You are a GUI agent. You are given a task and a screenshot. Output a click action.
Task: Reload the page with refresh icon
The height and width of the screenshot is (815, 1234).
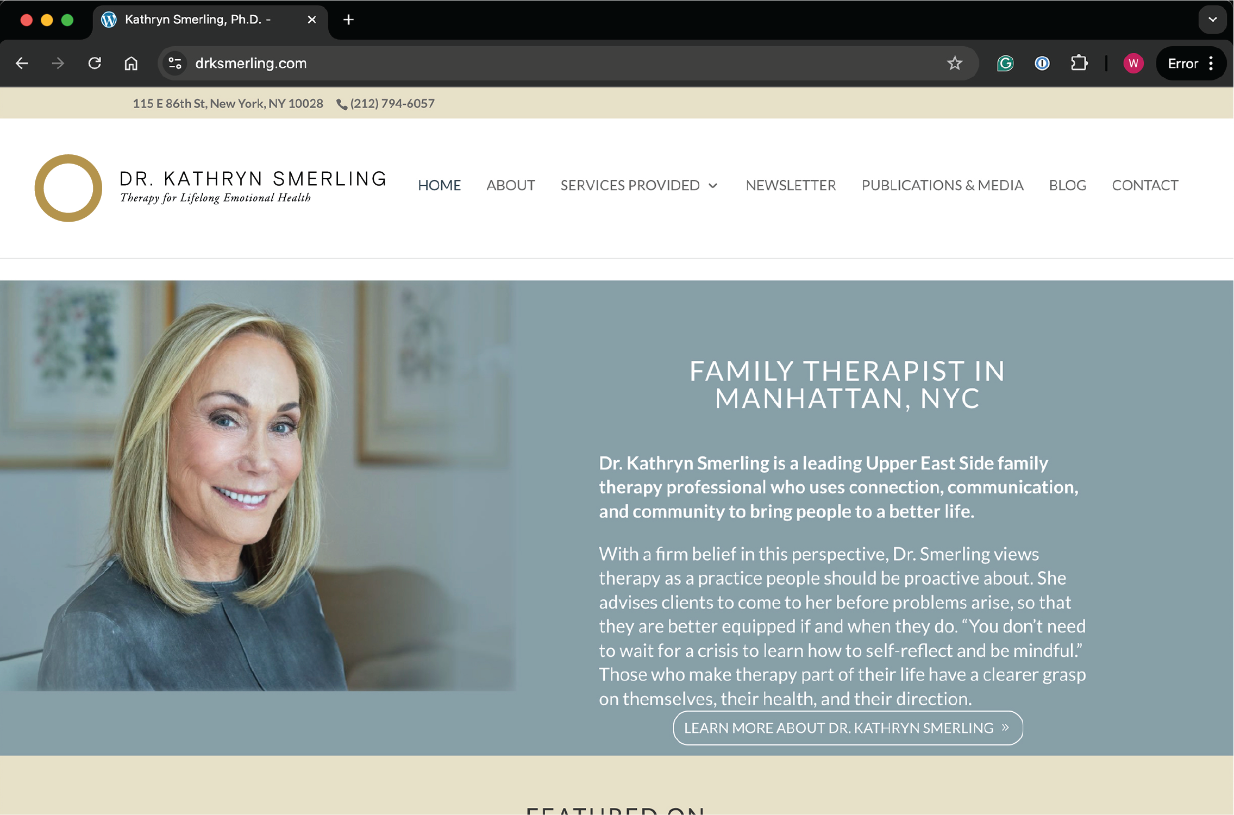(95, 64)
